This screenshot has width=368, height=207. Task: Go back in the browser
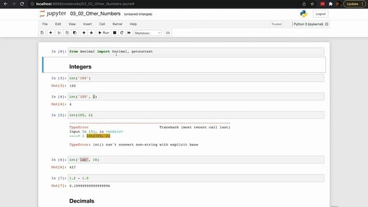pos(5,4)
